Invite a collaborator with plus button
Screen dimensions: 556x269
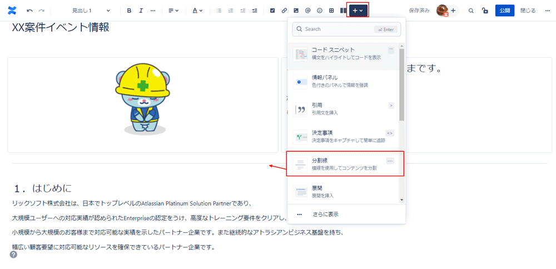coord(453,11)
